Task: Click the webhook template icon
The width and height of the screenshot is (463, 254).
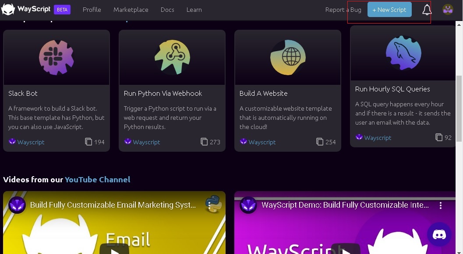Action: click(x=172, y=57)
